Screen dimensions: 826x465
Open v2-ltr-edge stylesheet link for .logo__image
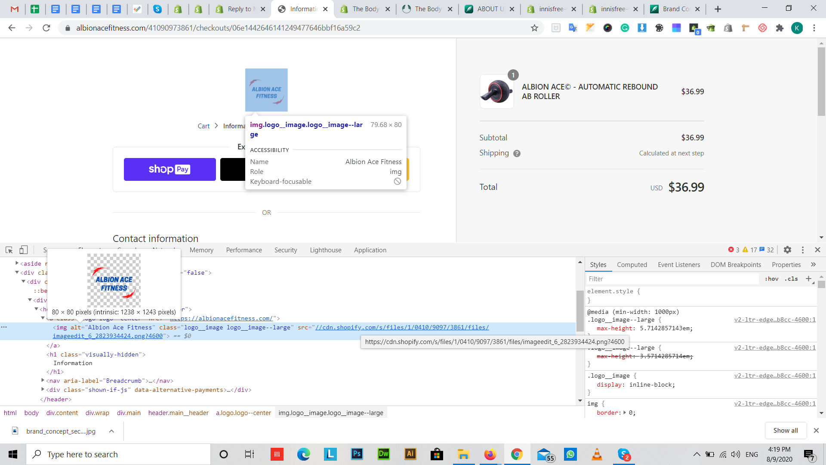[x=775, y=375]
